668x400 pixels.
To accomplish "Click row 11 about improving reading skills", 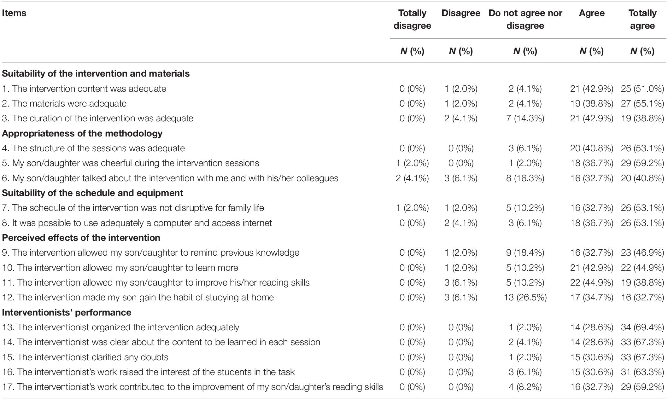I will click(x=334, y=283).
